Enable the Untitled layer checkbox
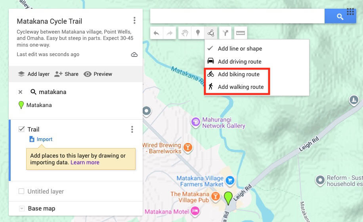 point(21,192)
